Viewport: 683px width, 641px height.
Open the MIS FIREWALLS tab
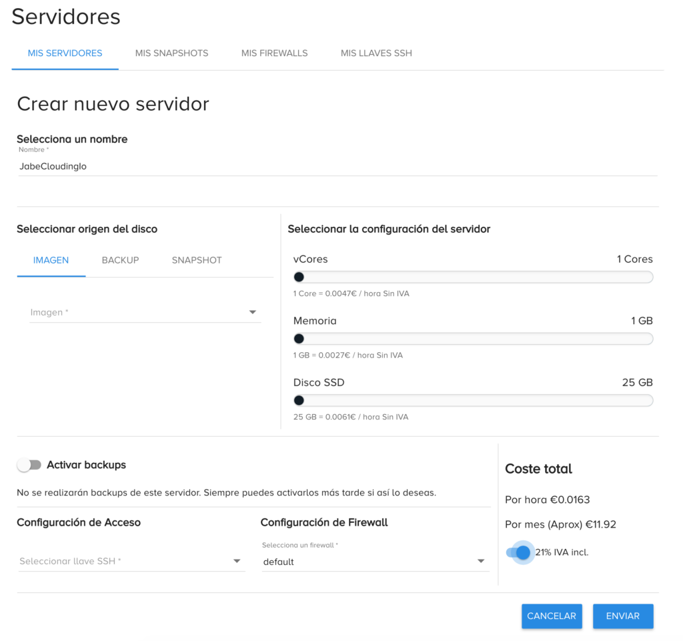point(274,53)
